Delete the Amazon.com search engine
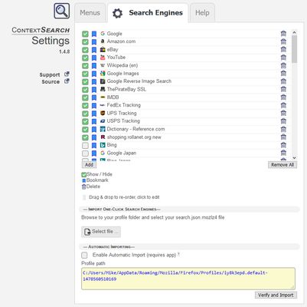 [283, 41]
